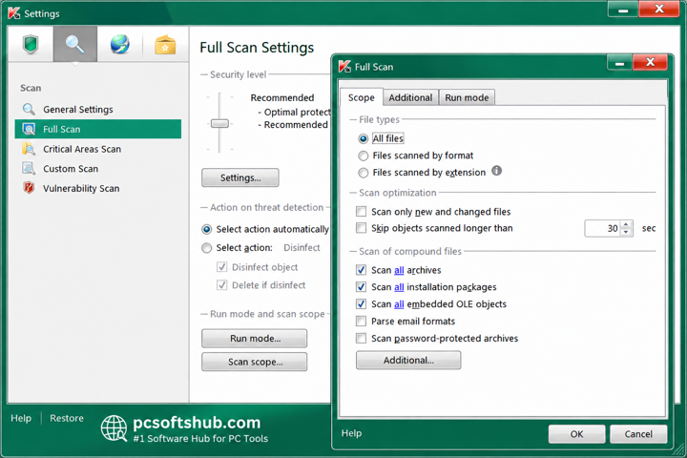Open the Additional settings box icon
687x458 pixels.
[165, 44]
